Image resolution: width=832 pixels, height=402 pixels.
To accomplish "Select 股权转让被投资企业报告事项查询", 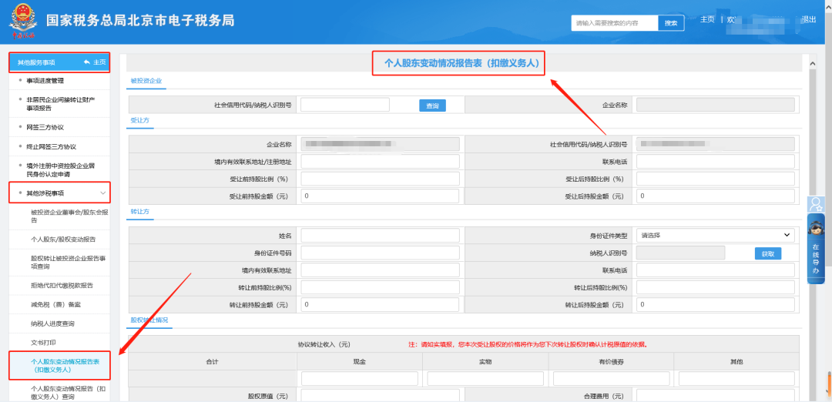I will 69,263.
